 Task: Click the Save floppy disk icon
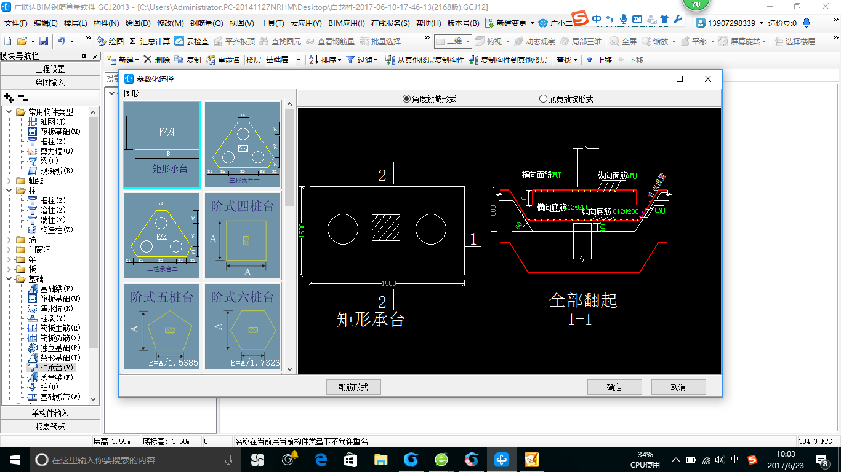(44, 41)
